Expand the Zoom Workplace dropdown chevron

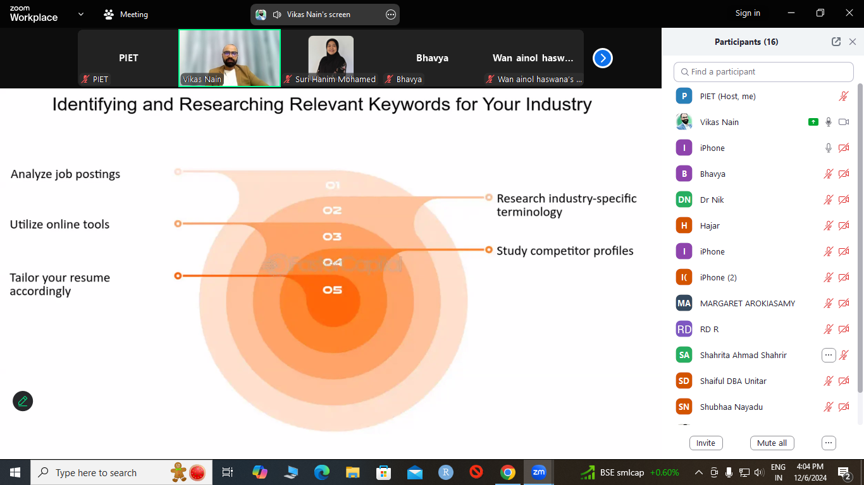80,14
